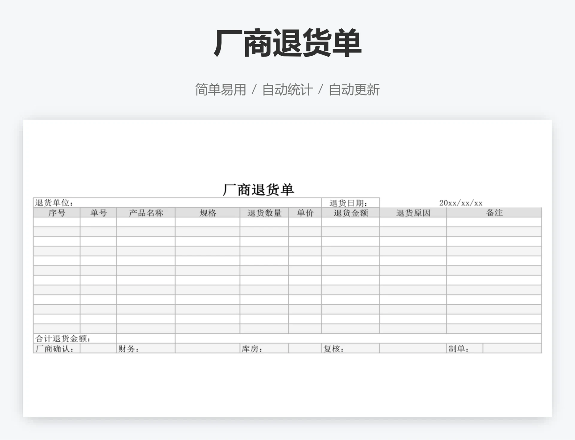Screen dimensions: 575x440
Task: Select the 备注 column header
Action: pos(494,213)
